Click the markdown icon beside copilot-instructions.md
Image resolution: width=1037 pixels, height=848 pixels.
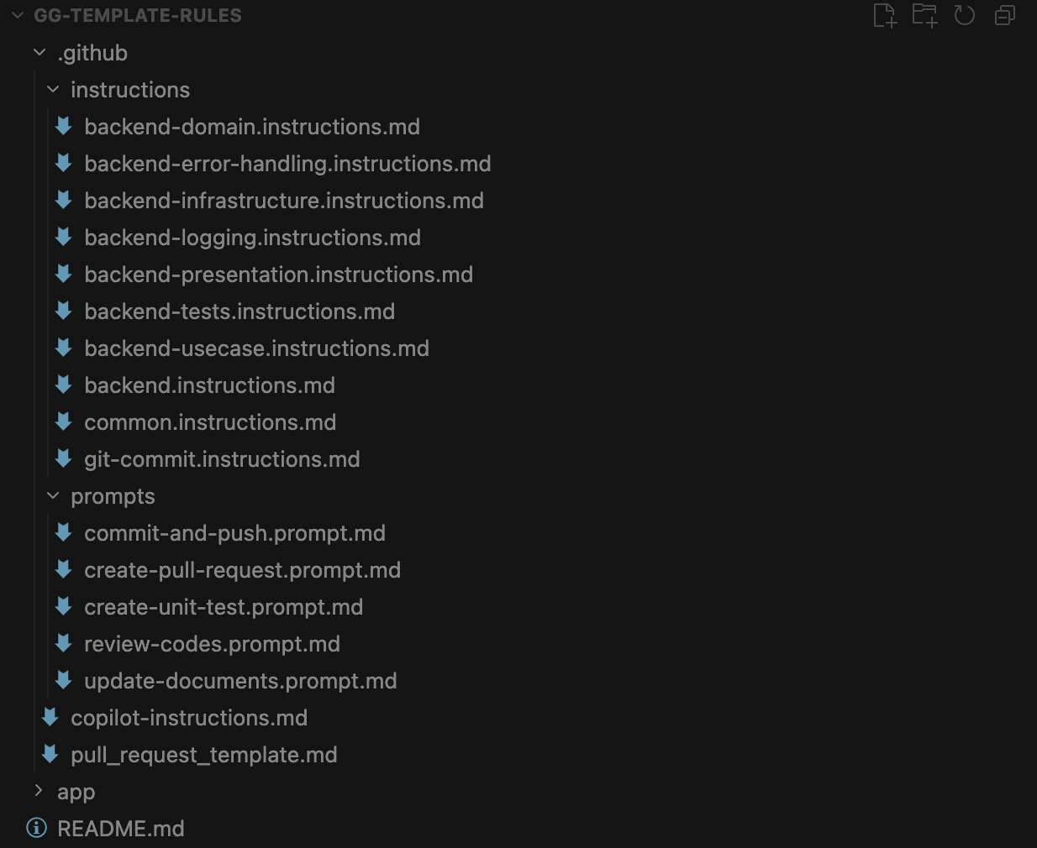(50, 718)
